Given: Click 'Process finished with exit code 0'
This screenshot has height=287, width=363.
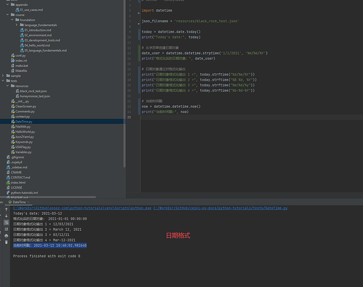Looking at the screenshot, I should pos(47,256).
